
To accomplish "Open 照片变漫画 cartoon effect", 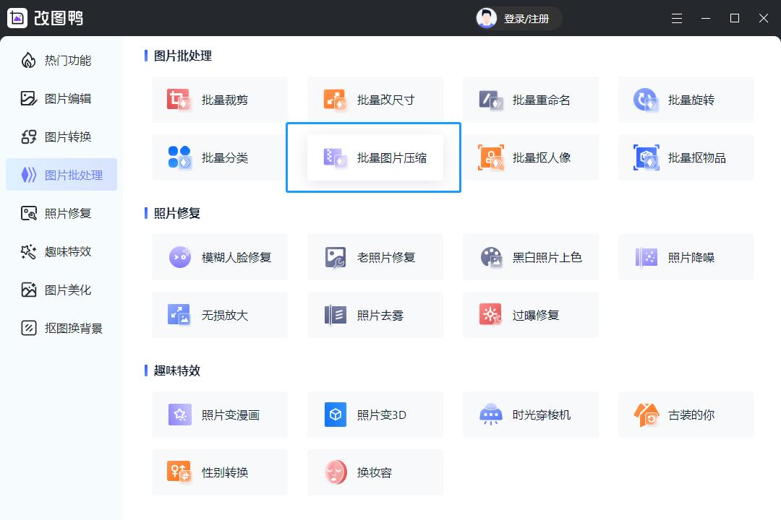I will [220, 415].
